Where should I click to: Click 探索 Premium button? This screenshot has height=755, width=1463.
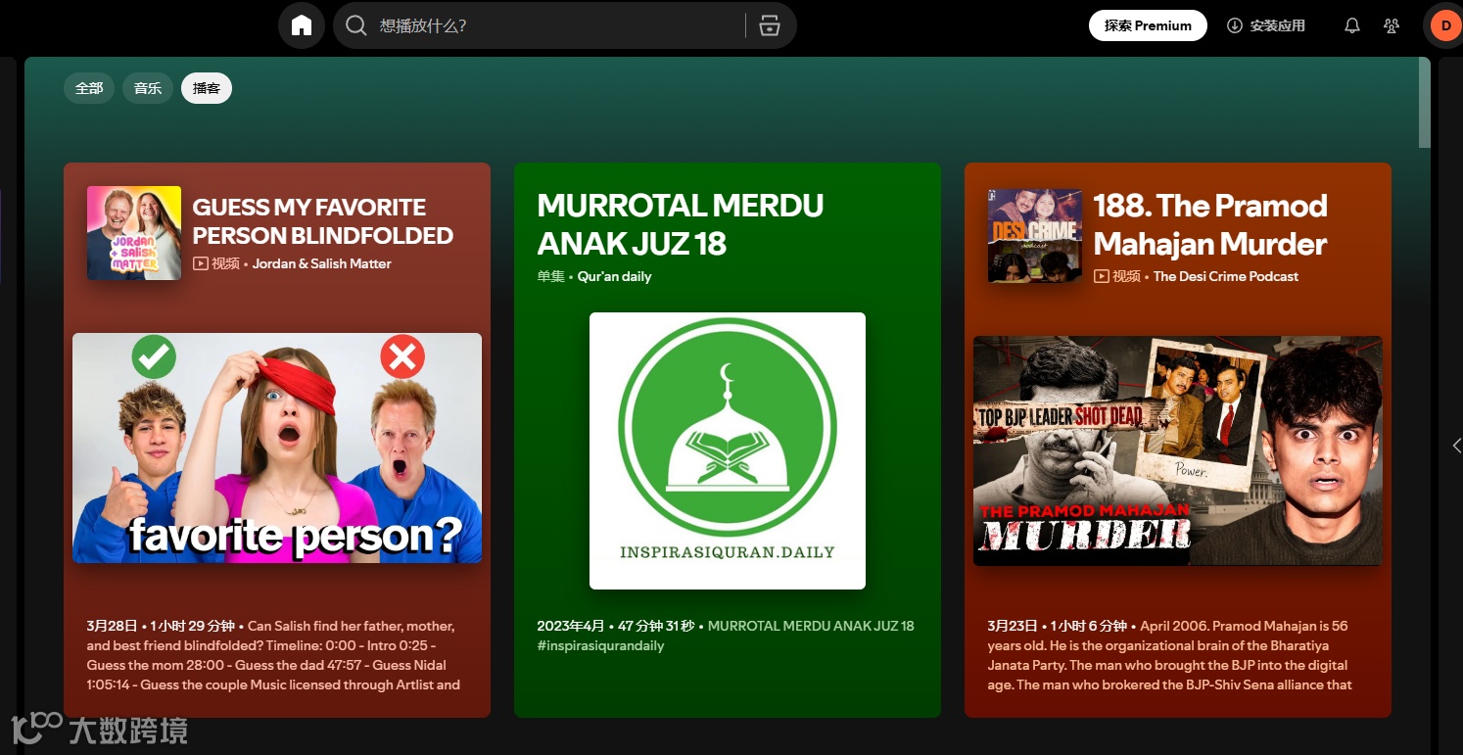click(1148, 25)
